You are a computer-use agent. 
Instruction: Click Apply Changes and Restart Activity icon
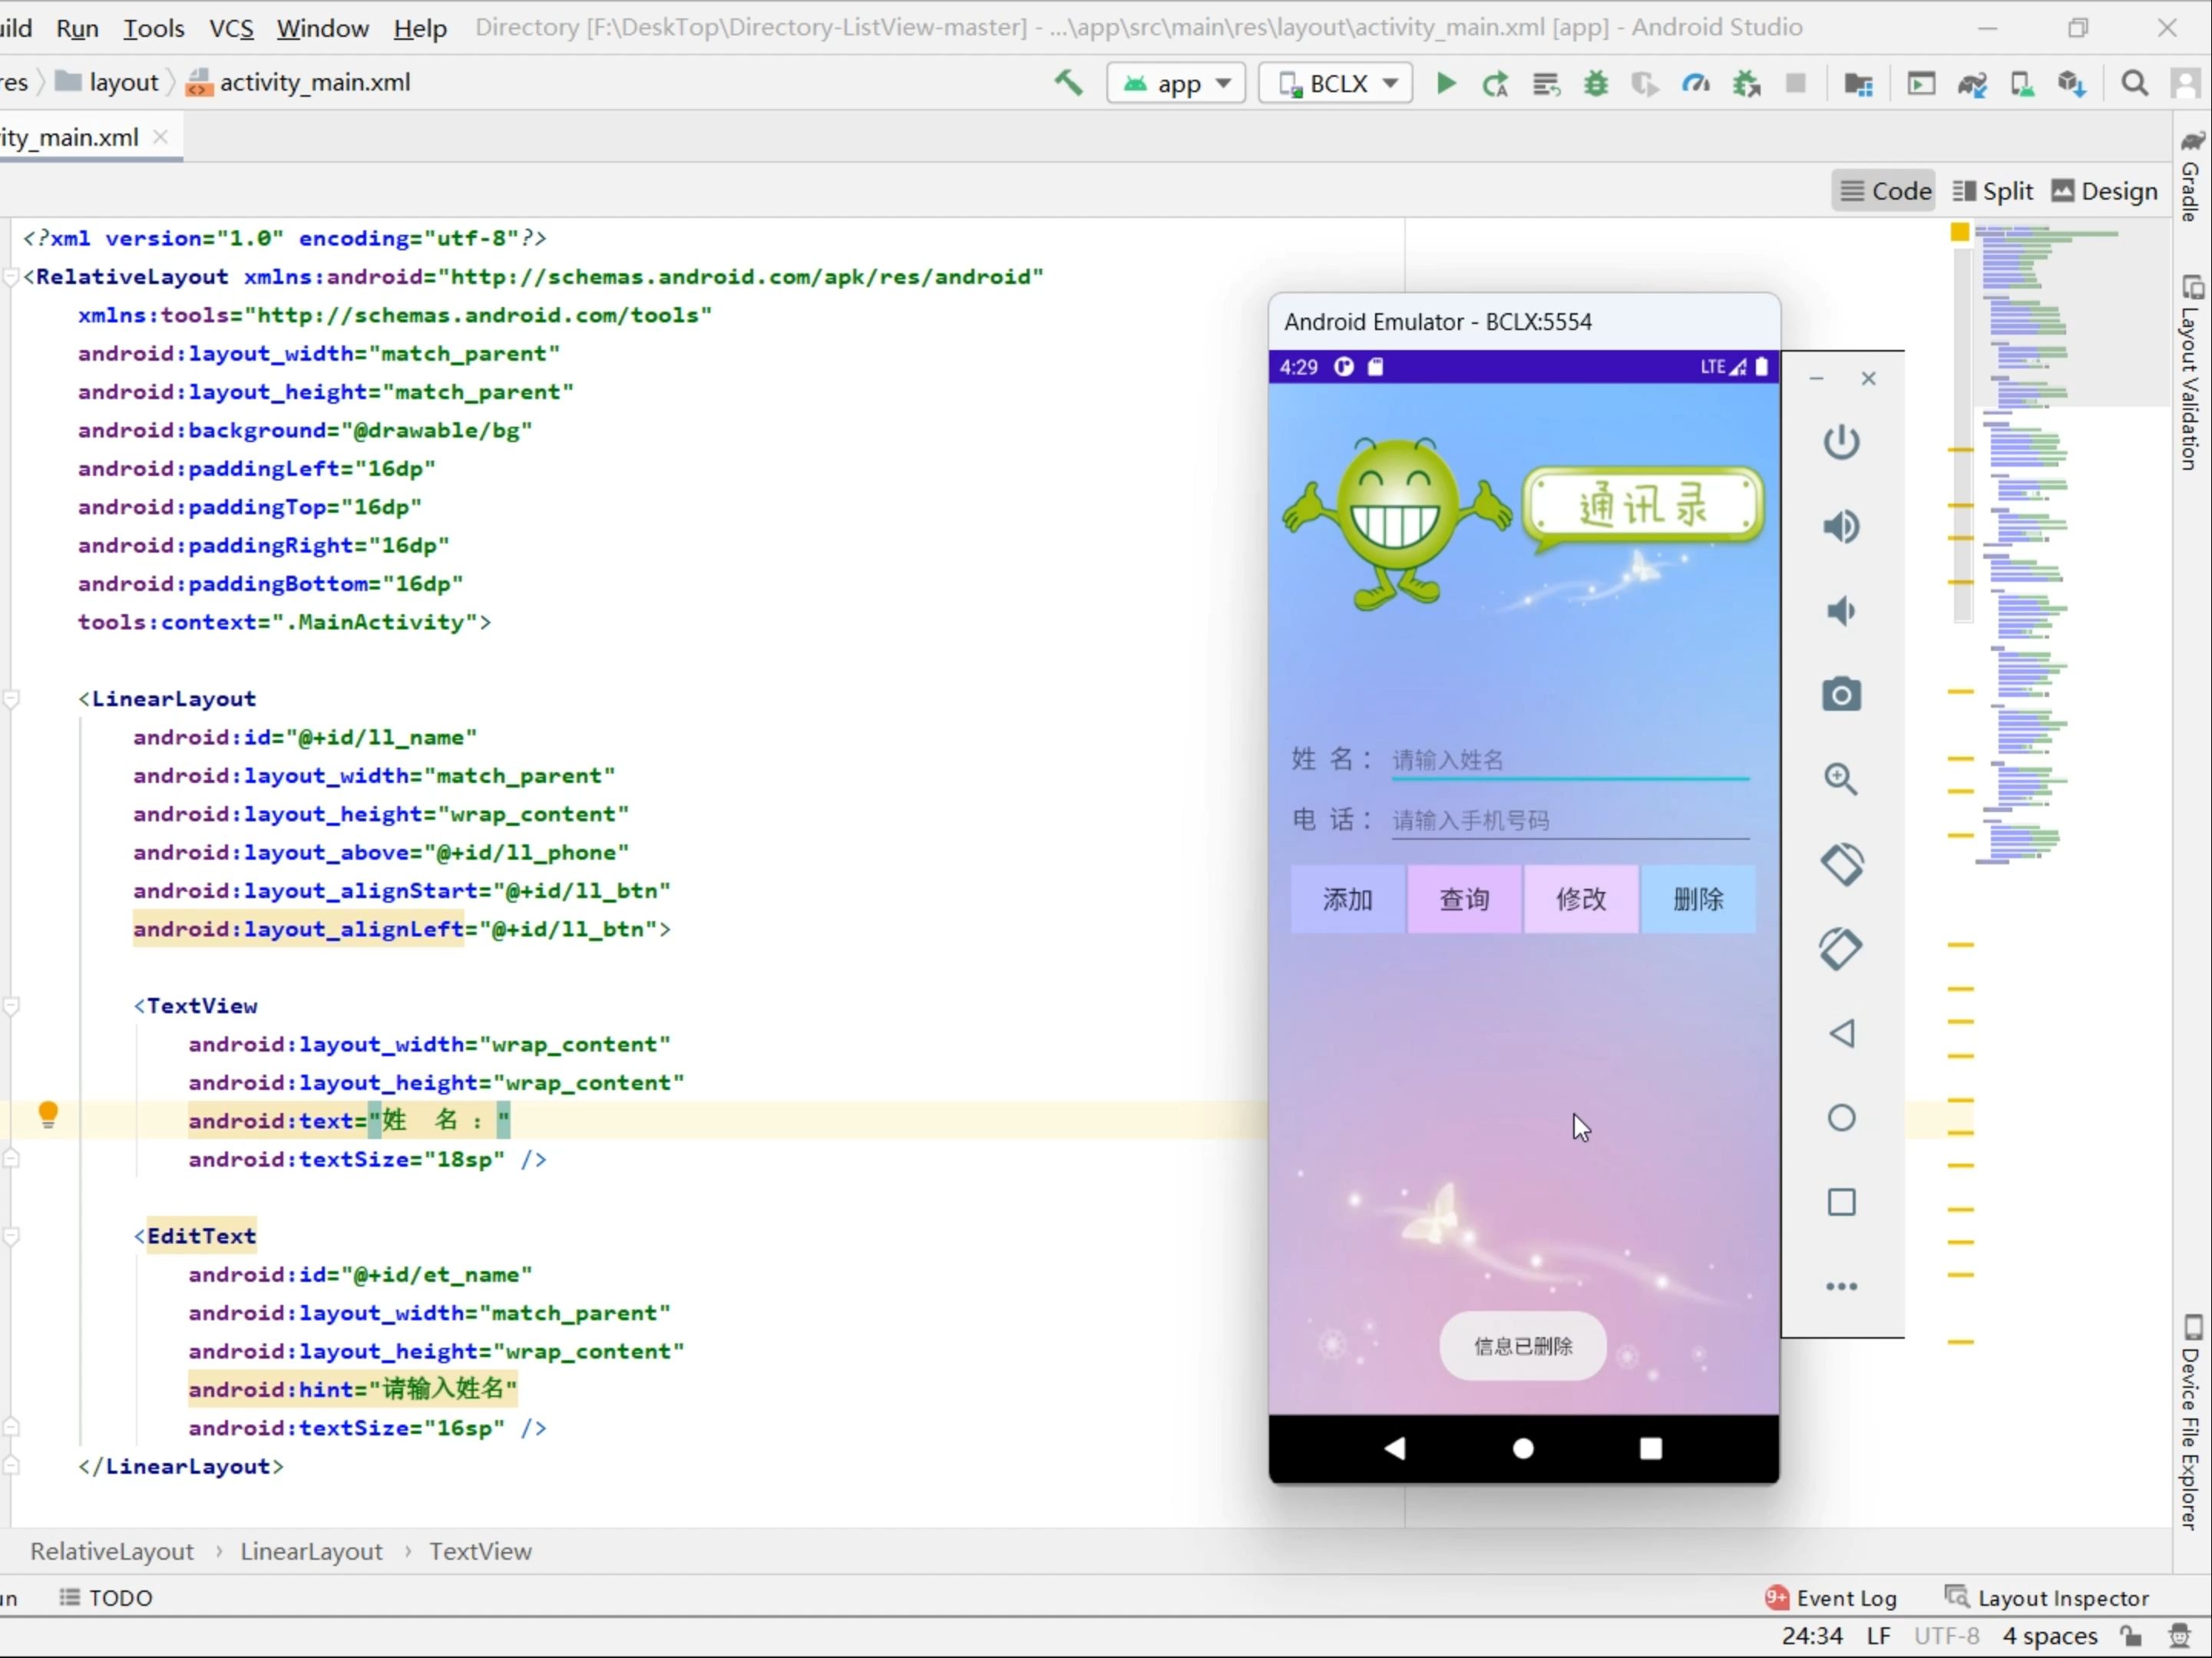click(x=1495, y=84)
